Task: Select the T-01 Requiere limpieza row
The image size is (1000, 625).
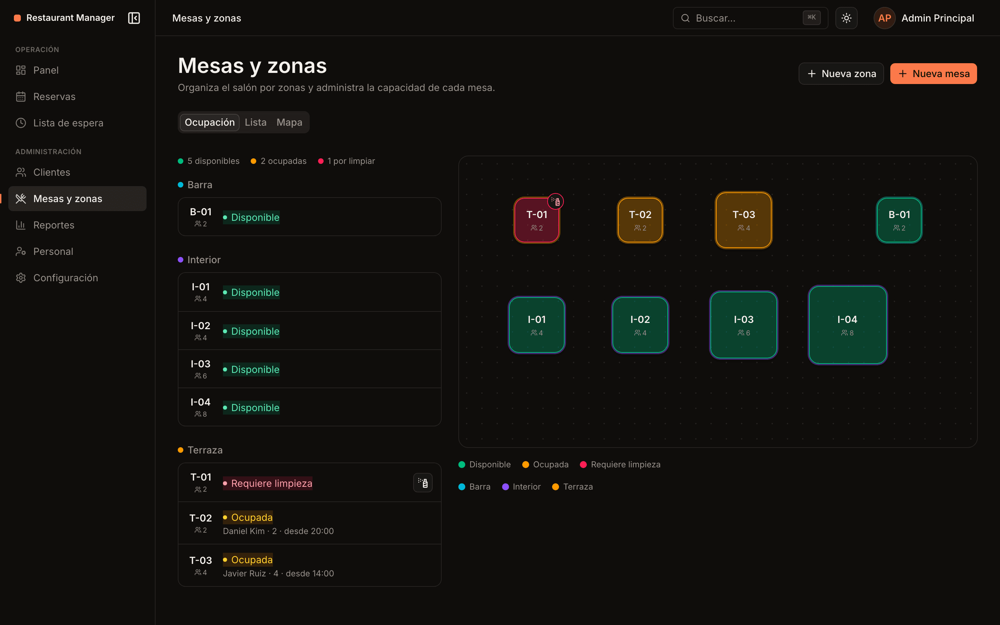Action: click(x=309, y=483)
